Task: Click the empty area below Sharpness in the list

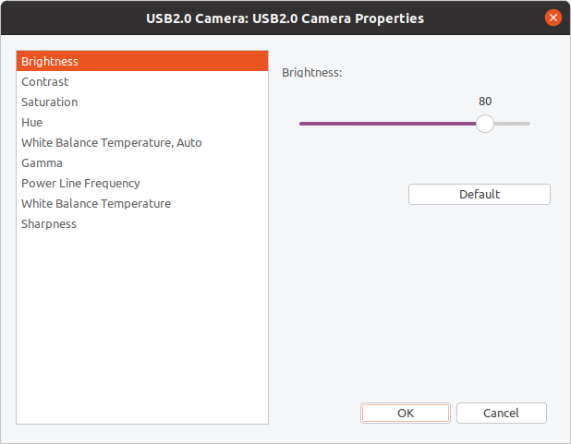Action: click(x=142, y=323)
